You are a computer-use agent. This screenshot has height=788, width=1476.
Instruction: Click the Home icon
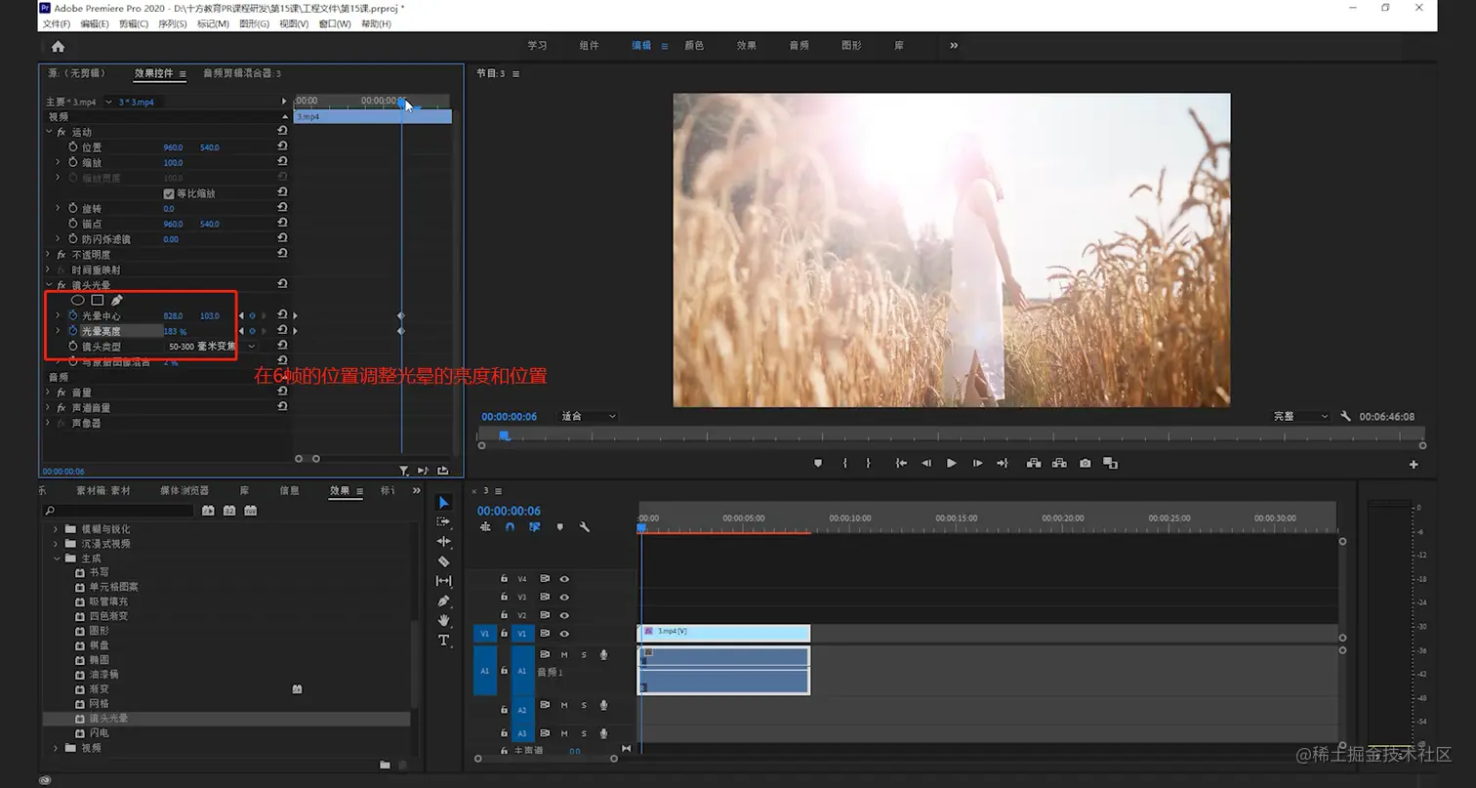tap(58, 46)
